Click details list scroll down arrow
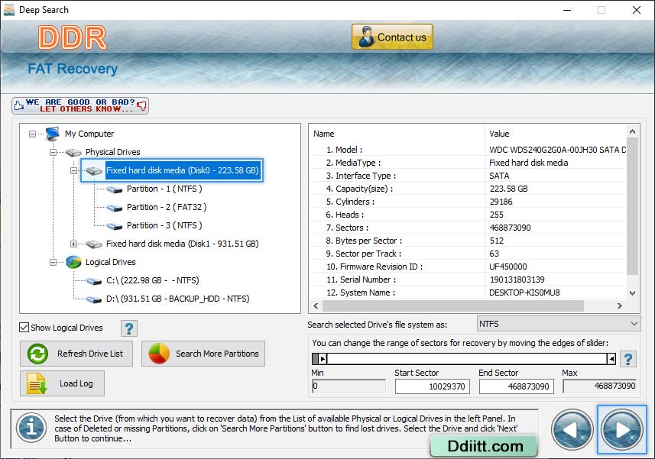This screenshot has height=459, width=655. click(x=632, y=293)
